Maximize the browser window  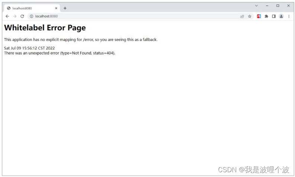coord(278,6)
